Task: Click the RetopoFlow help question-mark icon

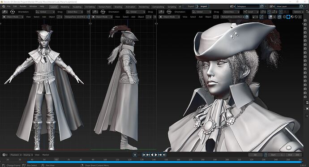Action: 247,17
